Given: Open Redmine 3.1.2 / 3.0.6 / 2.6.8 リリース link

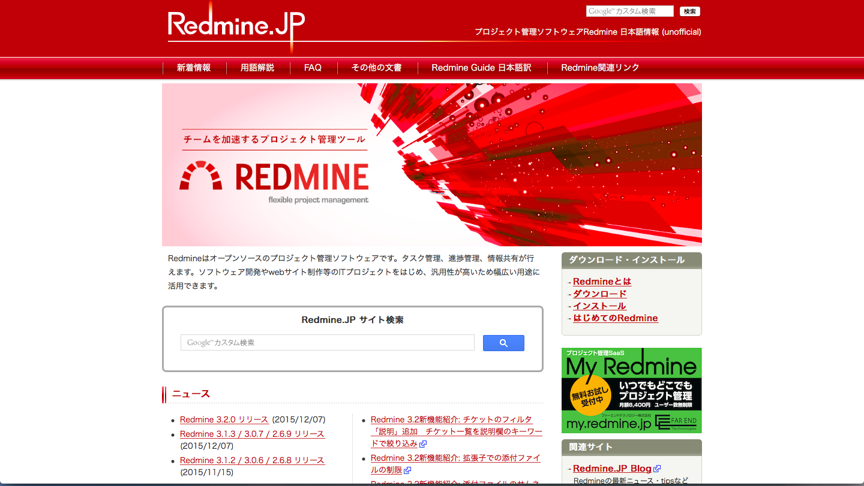Looking at the screenshot, I should pyautogui.click(x=252, y=460).
